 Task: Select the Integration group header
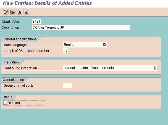[11, 62]
